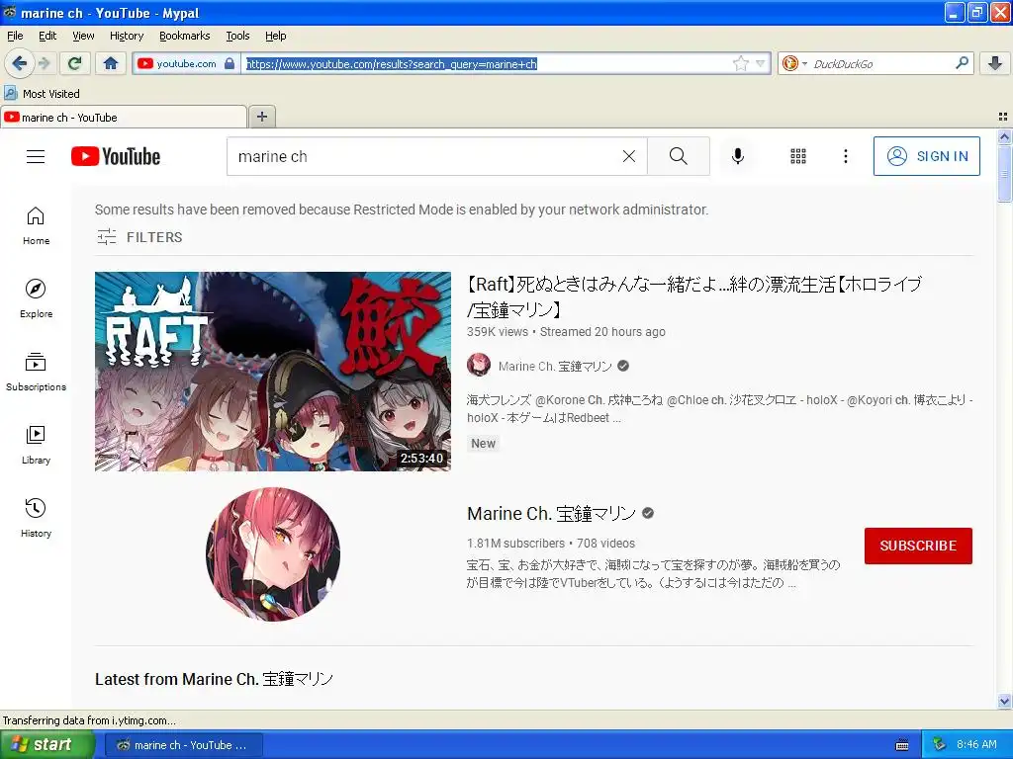Go back to the previous page

(x=19, y=63)
